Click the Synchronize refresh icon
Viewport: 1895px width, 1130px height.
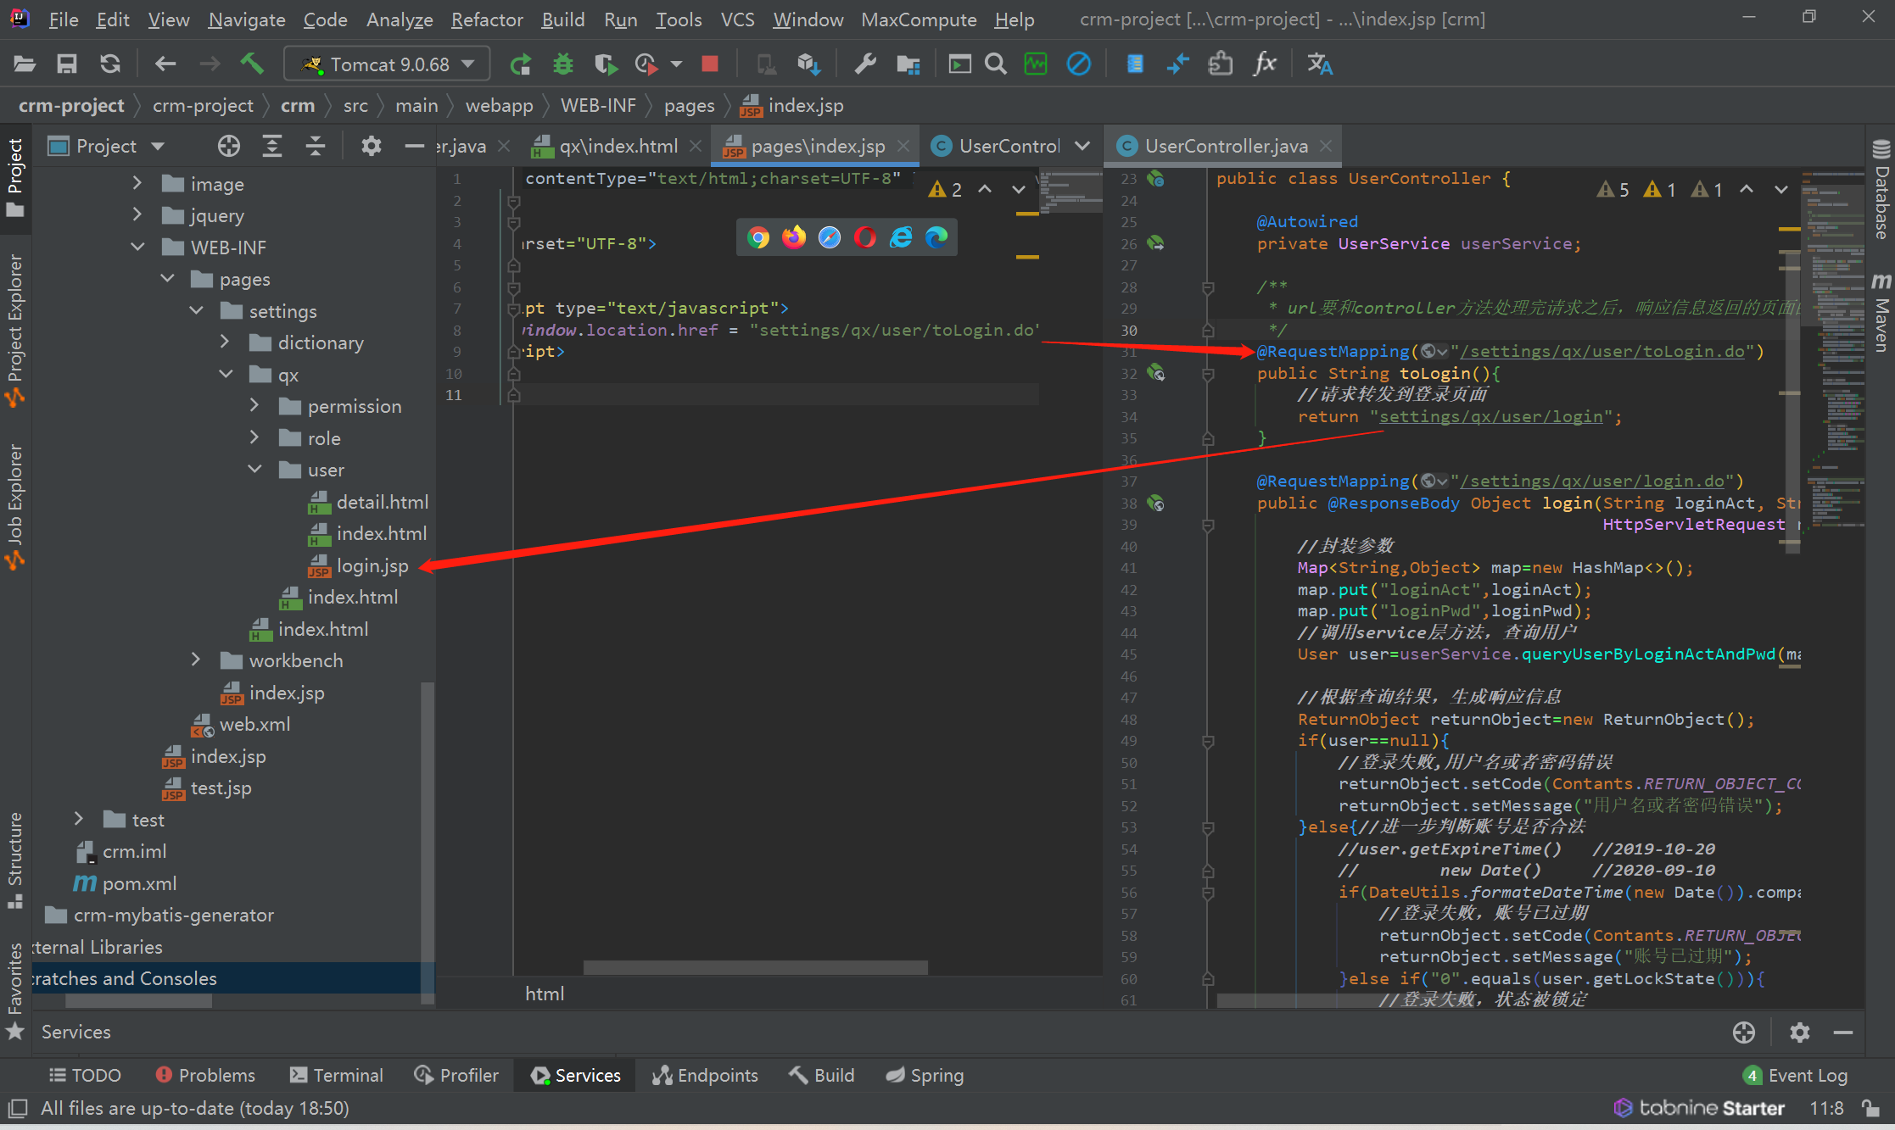tap(110, 64)
